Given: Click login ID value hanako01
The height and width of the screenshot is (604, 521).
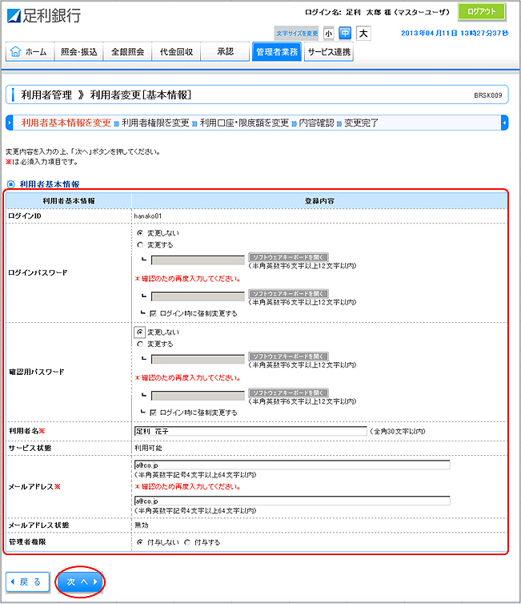Looking at the screenshot, I should [x=148, y=216].
